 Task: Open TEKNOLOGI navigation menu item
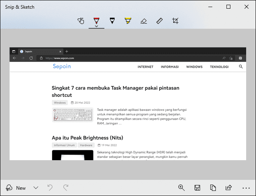point(219,67)
